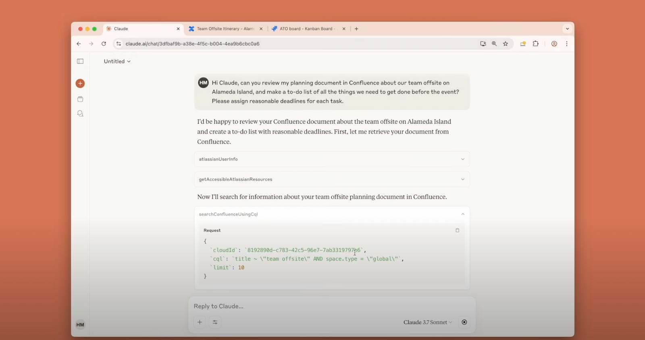Go back with browser back arrow
The image size is (645, 340).
pos(79,44)
